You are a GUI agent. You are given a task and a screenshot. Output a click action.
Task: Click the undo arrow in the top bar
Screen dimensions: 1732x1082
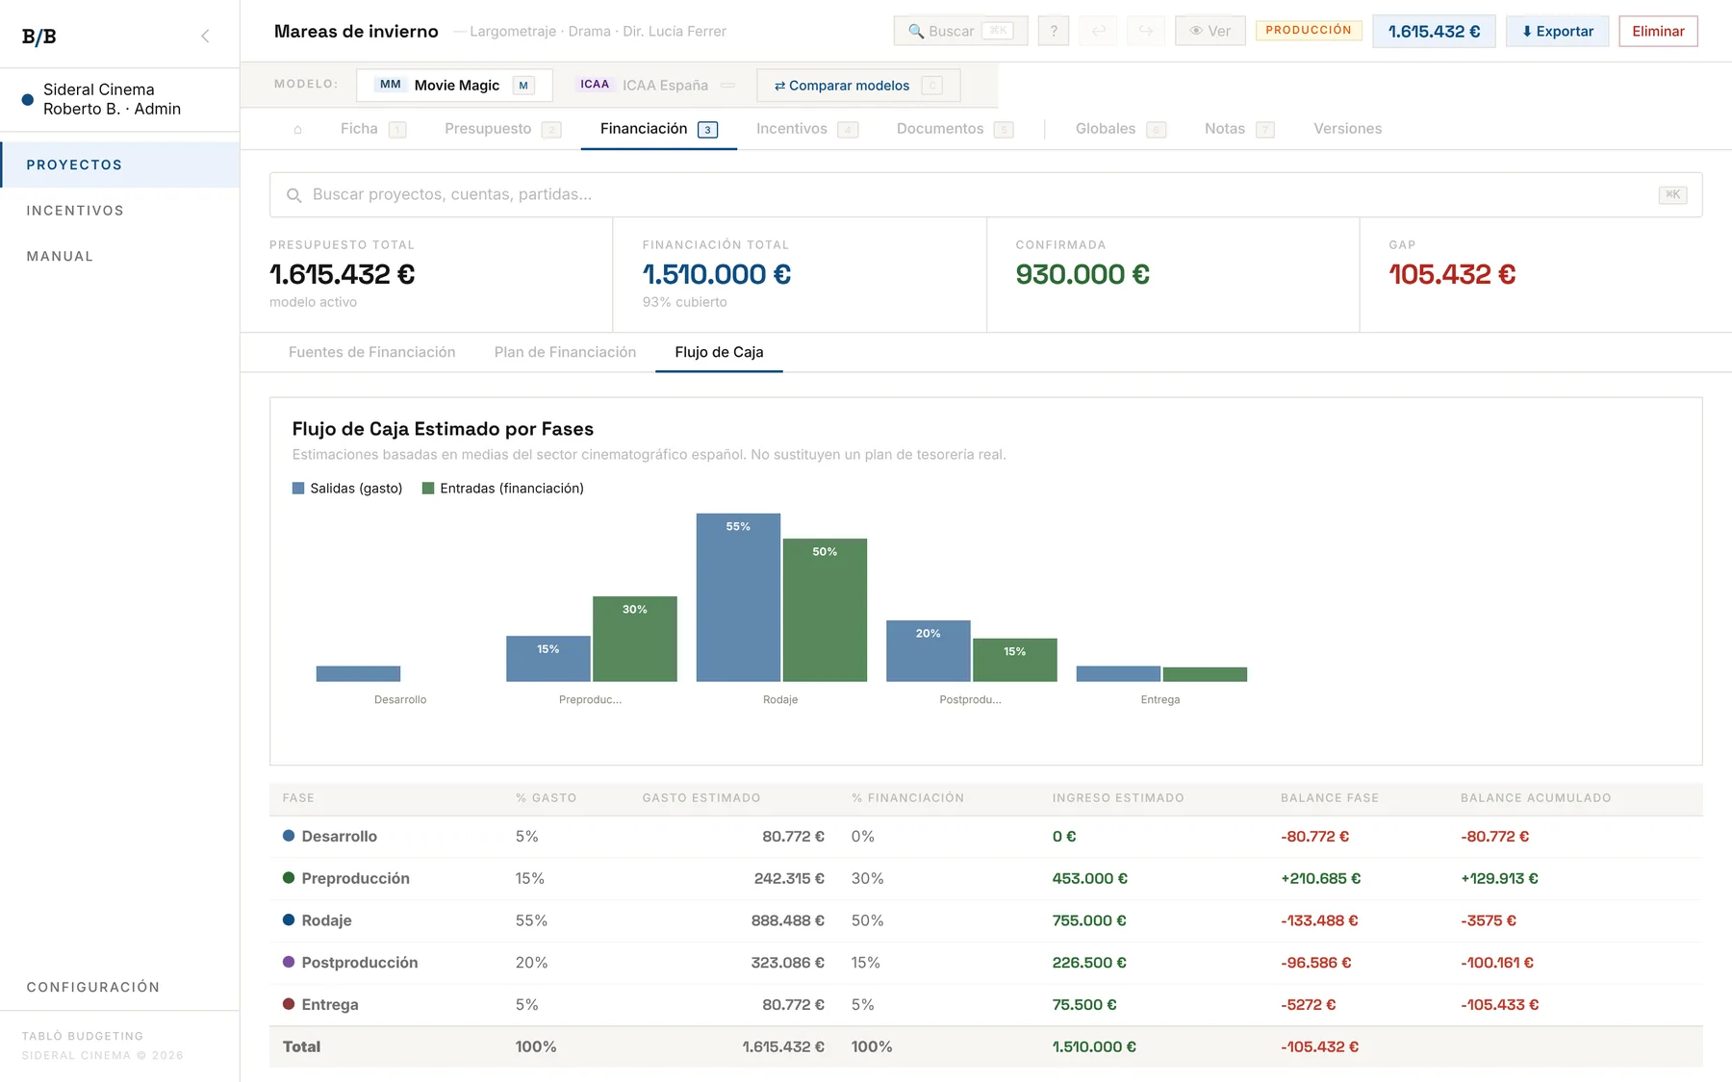(x=1099, y=31)
